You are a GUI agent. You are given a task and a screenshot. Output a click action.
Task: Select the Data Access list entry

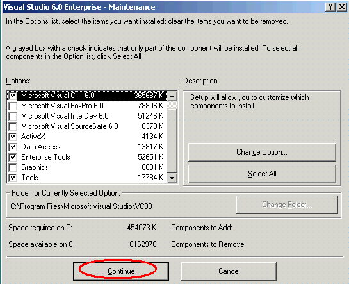click(87, 147)
